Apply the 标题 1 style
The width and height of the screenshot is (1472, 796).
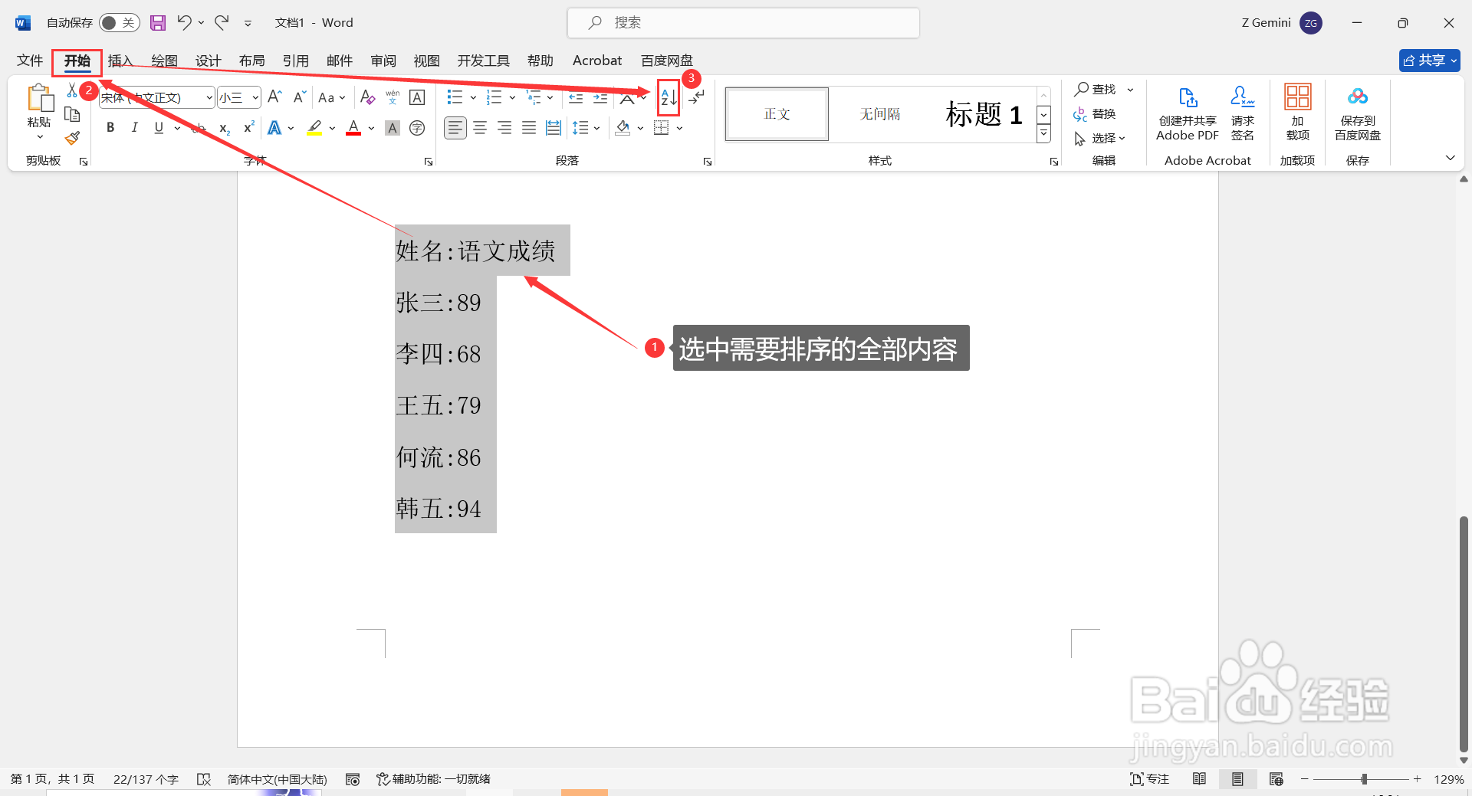984,113
